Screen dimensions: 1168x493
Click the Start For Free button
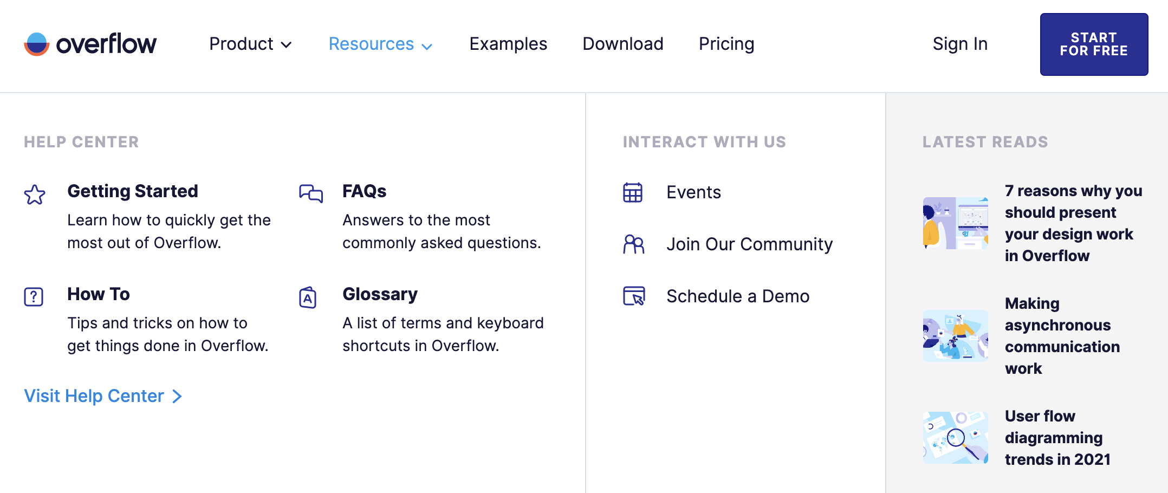(1094, 44)
